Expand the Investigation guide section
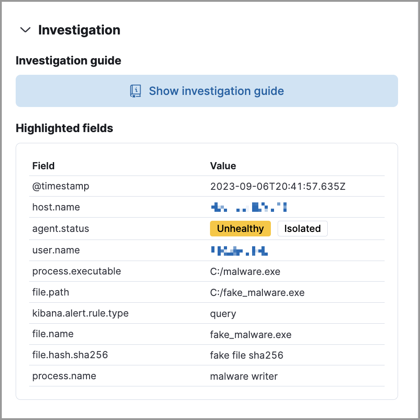420x420 pixels. click(x=68, y=60)
